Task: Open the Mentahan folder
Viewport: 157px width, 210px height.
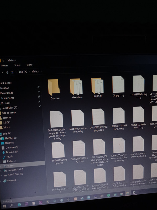Action: tap(76, 88)
